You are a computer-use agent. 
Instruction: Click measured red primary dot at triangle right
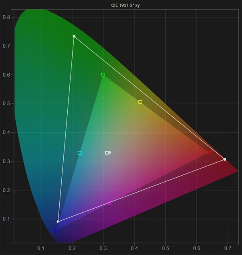[225, 160]
